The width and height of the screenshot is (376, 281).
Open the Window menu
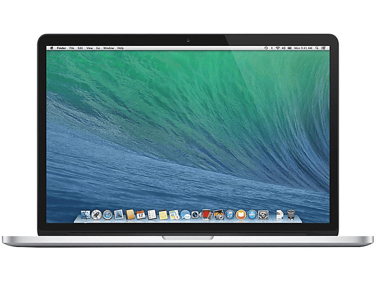coord(109,48)
